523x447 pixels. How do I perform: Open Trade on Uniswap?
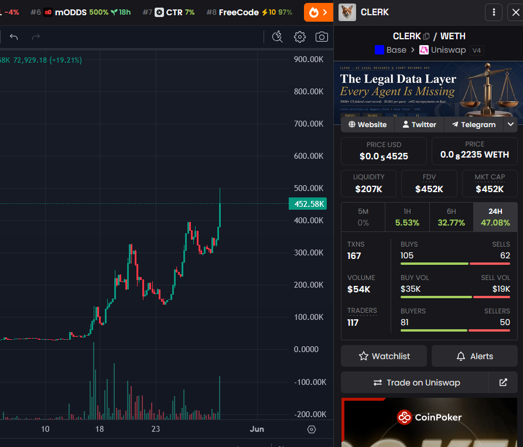pyautogui.click(x=415, y=383)
